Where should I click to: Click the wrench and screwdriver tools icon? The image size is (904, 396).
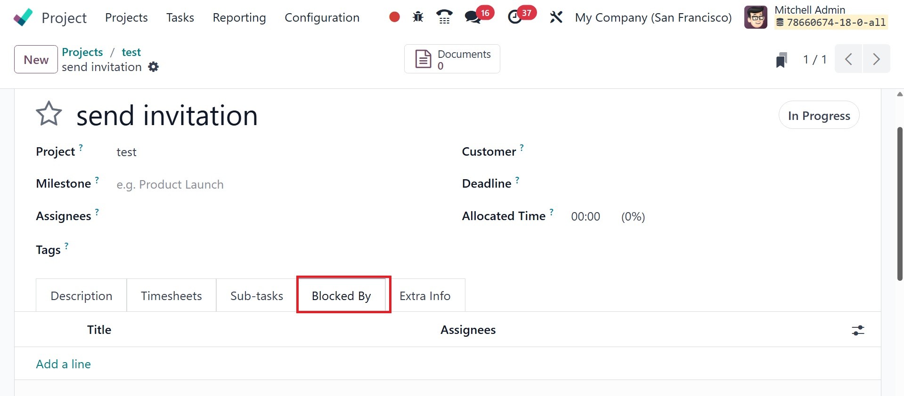tap(556, 17)
